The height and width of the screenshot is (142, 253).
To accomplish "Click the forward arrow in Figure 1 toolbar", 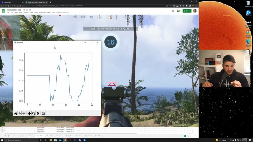I will pos(24,113).
